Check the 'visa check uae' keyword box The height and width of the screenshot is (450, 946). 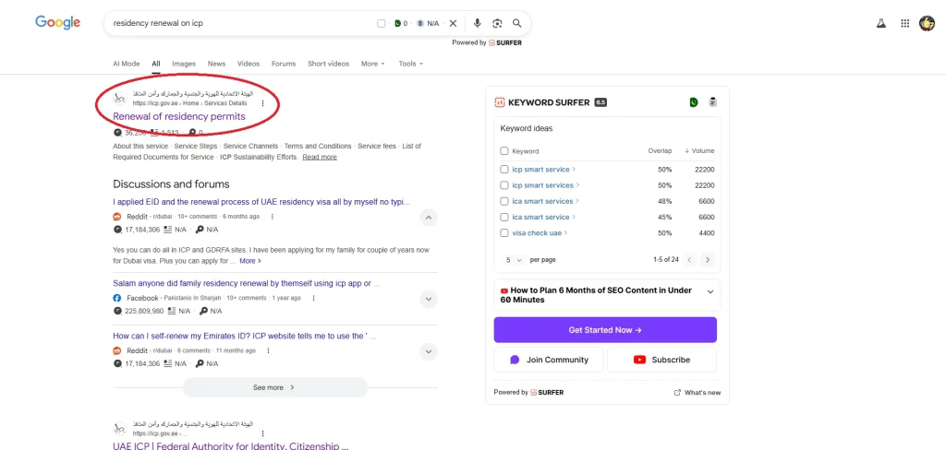(x=504, y=233)
